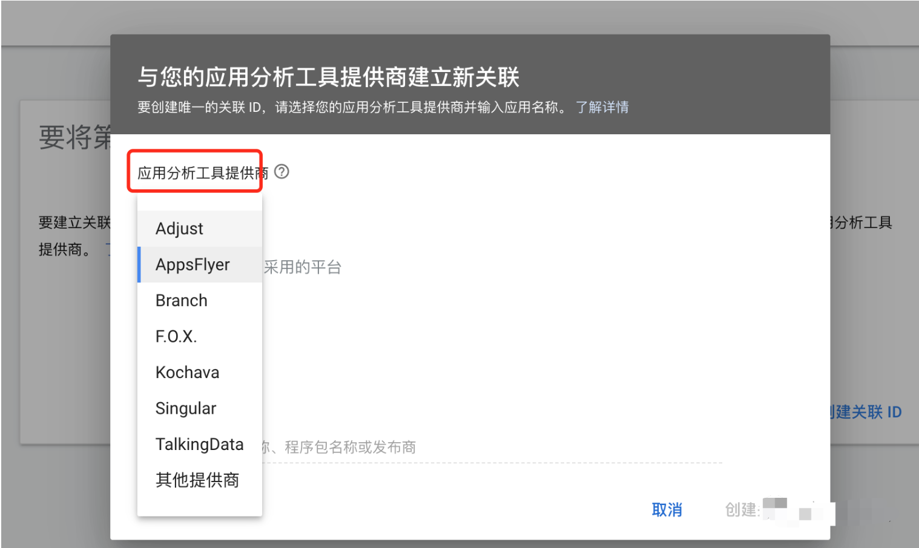Select Adjust from the provider dropdown

point(179,229)
